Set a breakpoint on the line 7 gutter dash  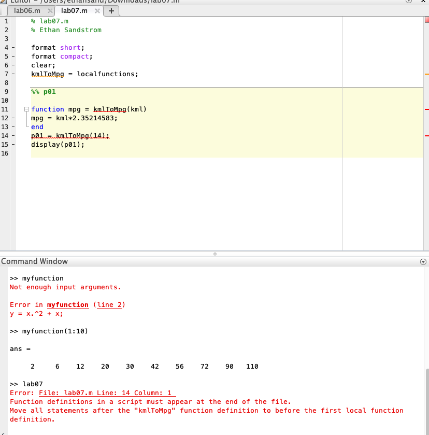(x=12, y=74)
